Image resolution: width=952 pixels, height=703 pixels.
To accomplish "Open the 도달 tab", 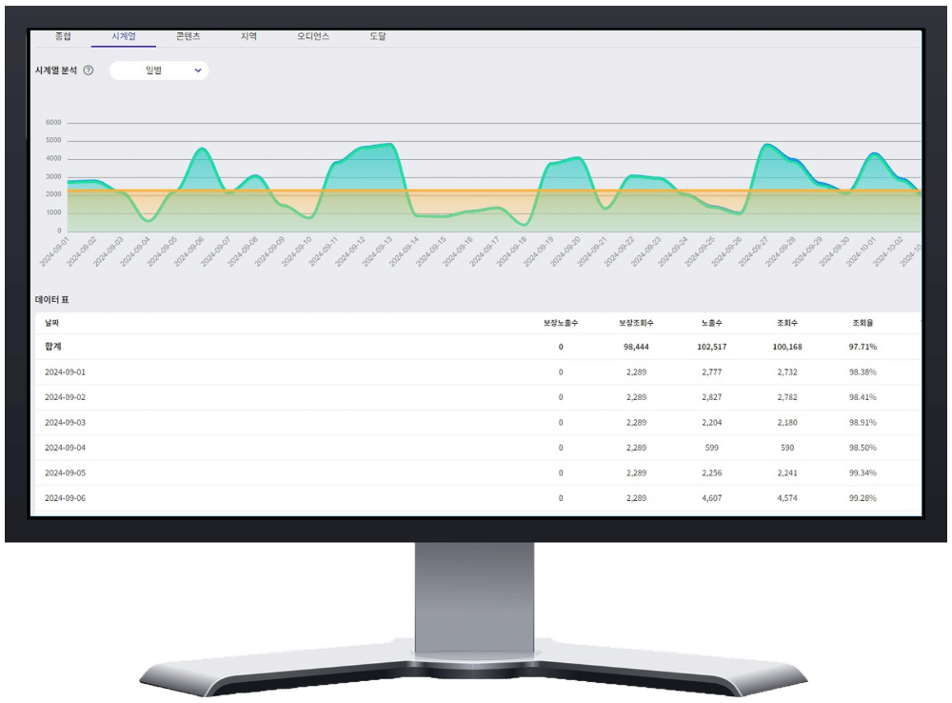I will 378,36.
